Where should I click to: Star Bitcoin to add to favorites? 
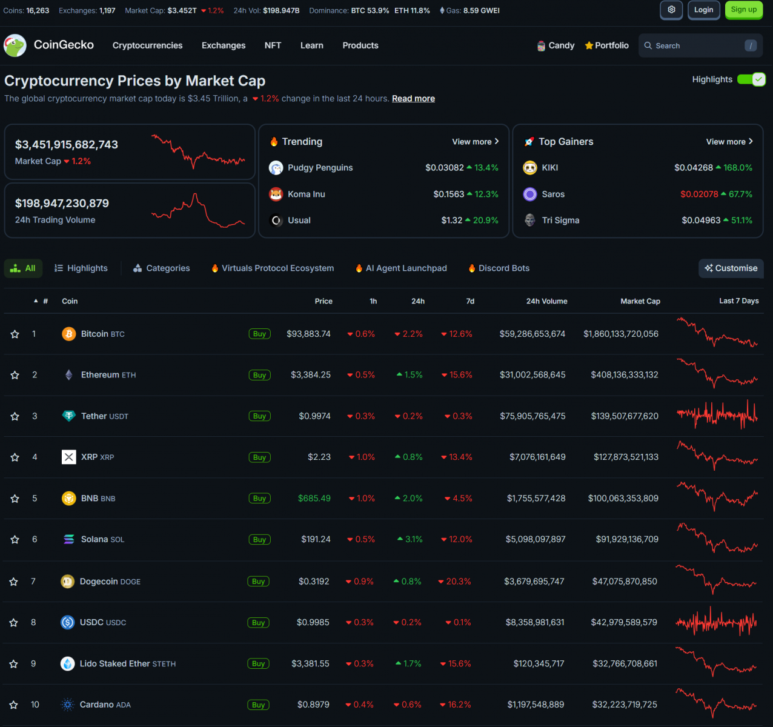pos(15,334)
